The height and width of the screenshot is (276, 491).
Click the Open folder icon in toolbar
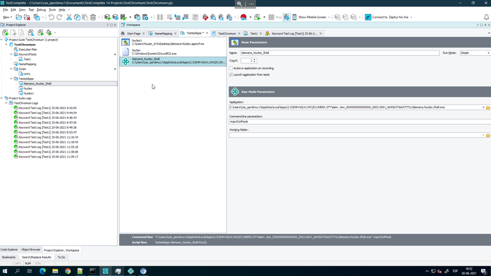(19, 17)
